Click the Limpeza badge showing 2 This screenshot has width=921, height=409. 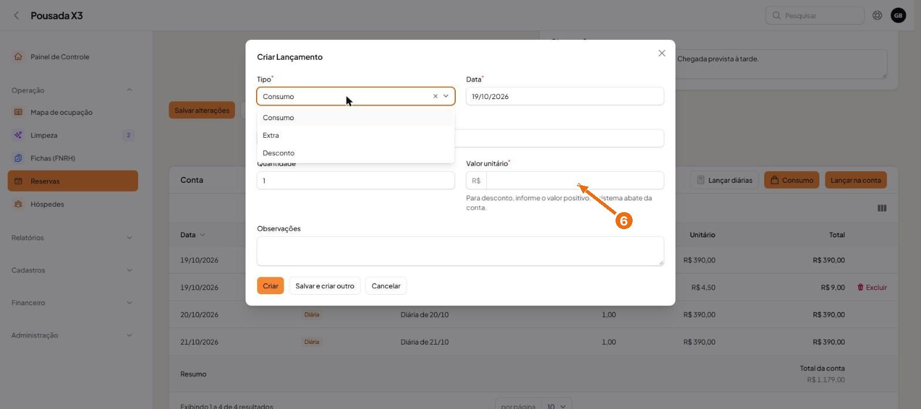click(129, 135)
